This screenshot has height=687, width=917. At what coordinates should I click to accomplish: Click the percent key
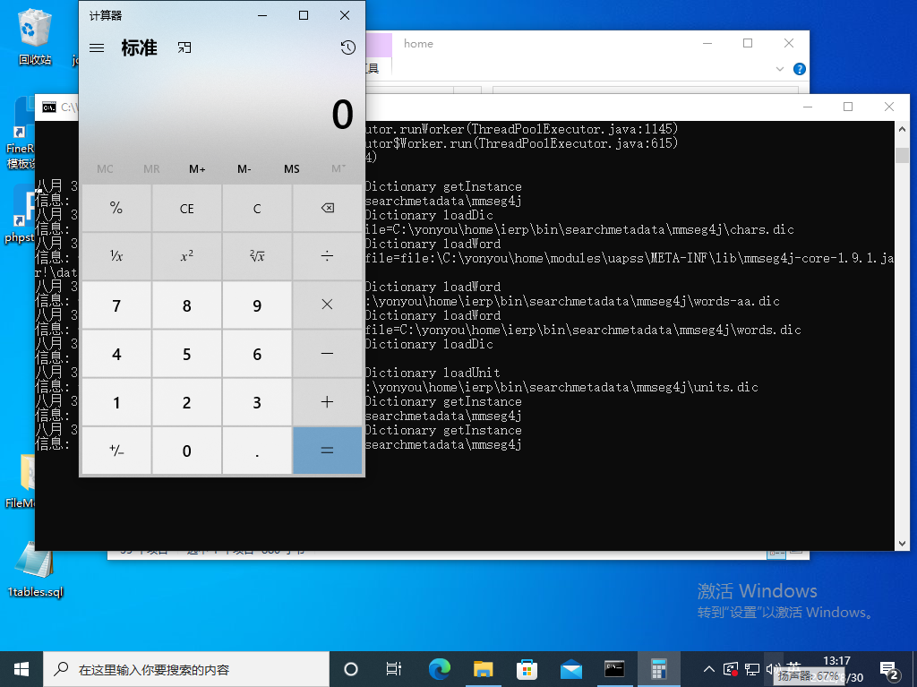116,209
